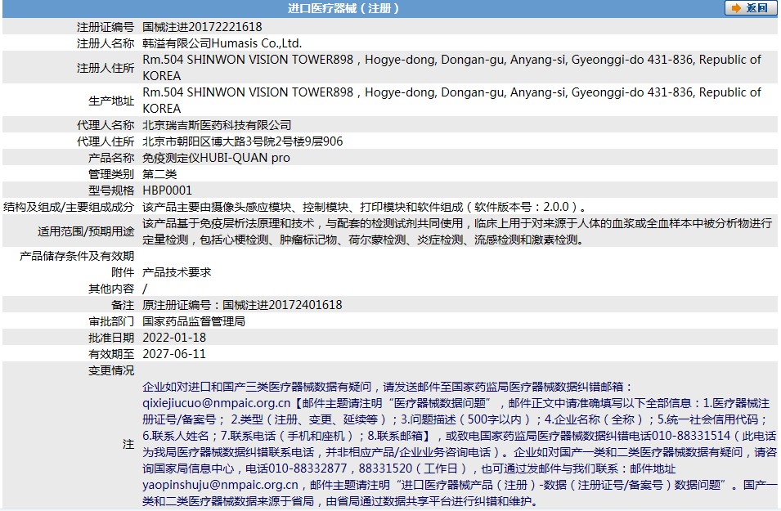The width and height of the screenshot is (781, 511).
Task: Click the 产品储存条件及有效期 label
Action: 77,256
